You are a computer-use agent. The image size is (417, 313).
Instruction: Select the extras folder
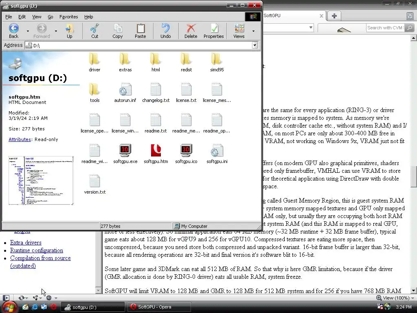125,62
